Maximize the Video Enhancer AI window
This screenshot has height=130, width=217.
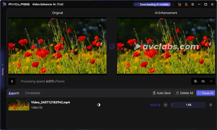pyautogui.click(x=206, y=4)
